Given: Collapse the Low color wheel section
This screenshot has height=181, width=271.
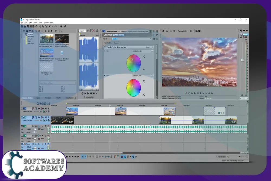Looking at the screenshot, I should [x=105, y=51].
